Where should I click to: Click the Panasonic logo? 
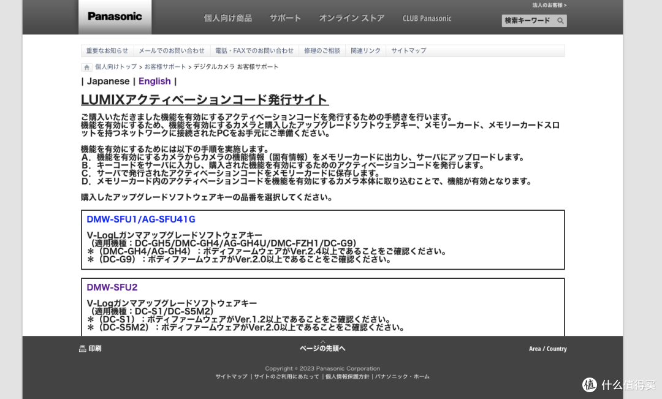pyautogui.click(x=115, y=17)
